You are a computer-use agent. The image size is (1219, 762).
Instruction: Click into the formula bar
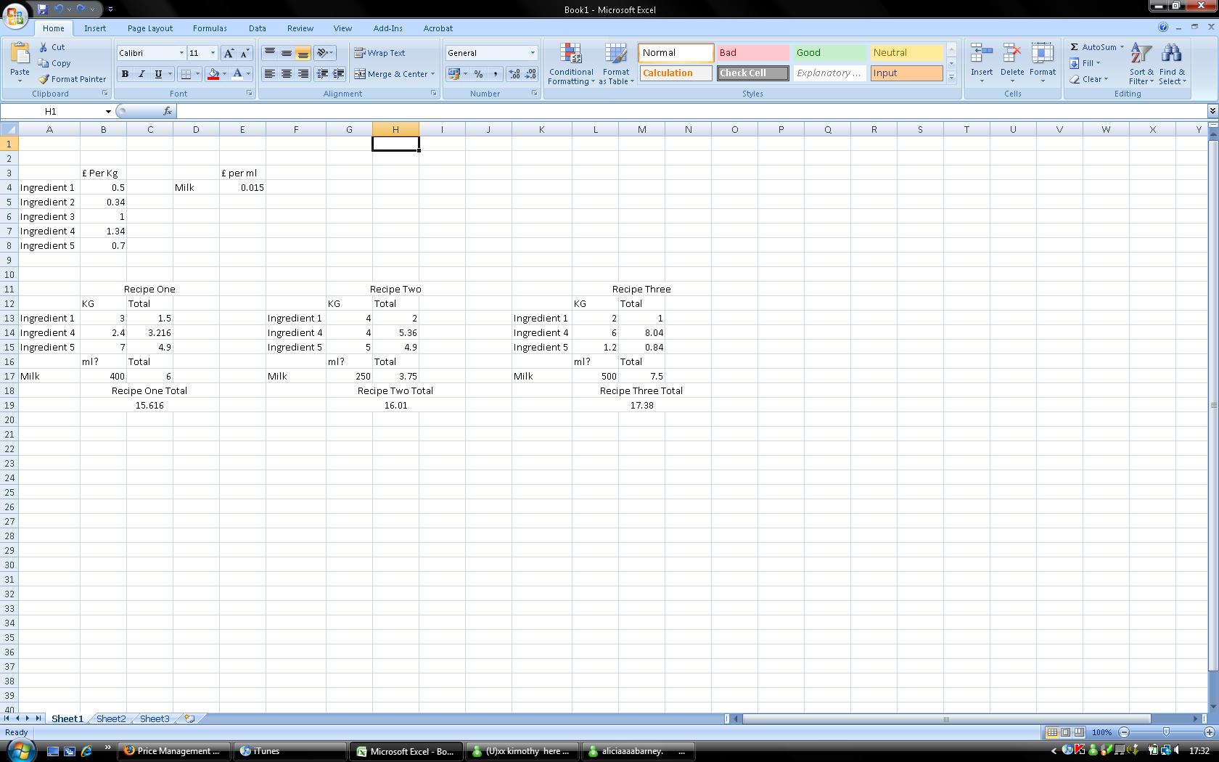691,111
